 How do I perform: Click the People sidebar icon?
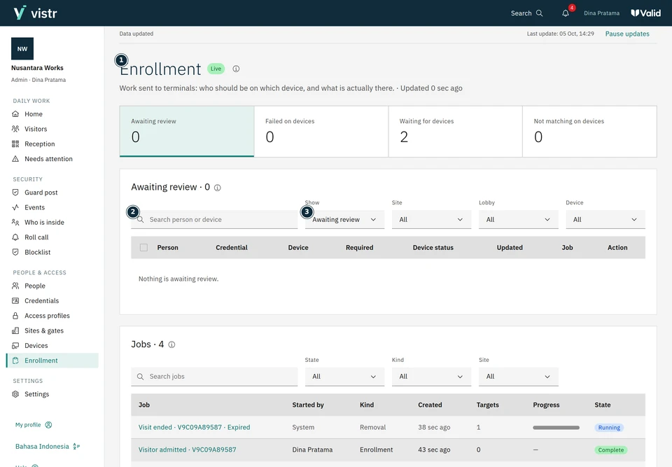[x=15, y=286]
